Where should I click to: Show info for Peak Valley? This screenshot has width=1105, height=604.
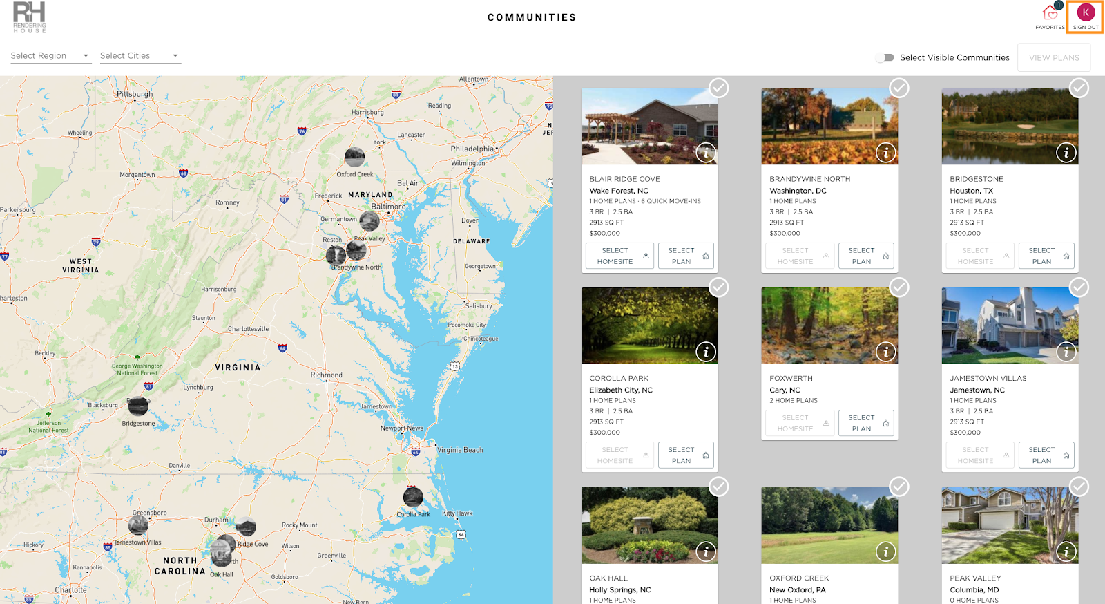(1066, 551)
